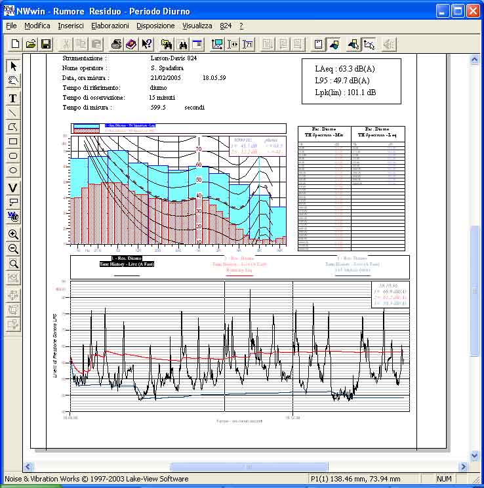Click the NWwin title bar application icon
This screenshot has height=488, width=484.
click(x=9, y=11)
